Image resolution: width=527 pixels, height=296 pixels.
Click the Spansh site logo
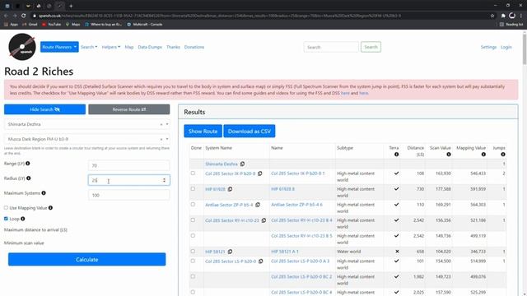[x=22, y=47]
